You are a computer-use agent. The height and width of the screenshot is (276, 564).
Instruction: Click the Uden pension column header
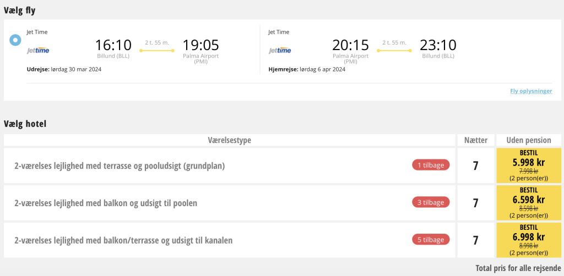(529, 140)
